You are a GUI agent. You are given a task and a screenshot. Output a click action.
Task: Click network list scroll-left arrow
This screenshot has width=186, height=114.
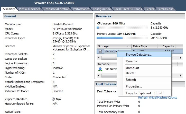click(x=99, y=75)
